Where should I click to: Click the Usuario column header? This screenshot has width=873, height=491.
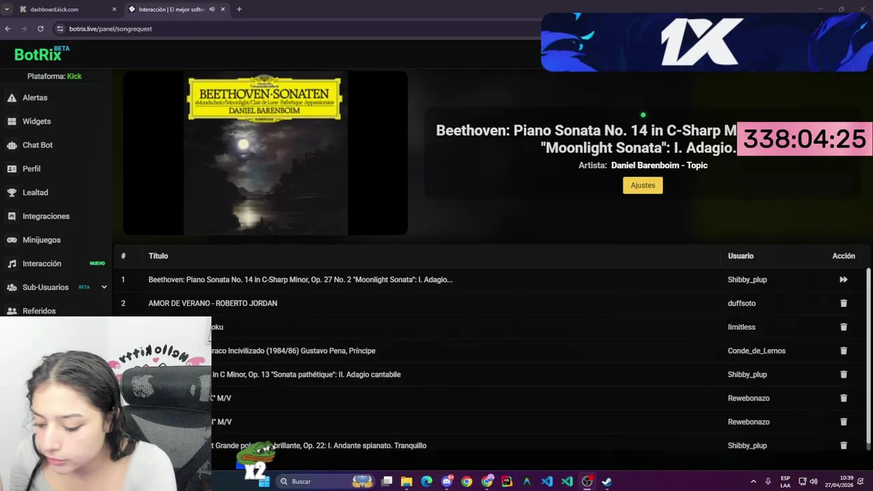click(741, 256)
